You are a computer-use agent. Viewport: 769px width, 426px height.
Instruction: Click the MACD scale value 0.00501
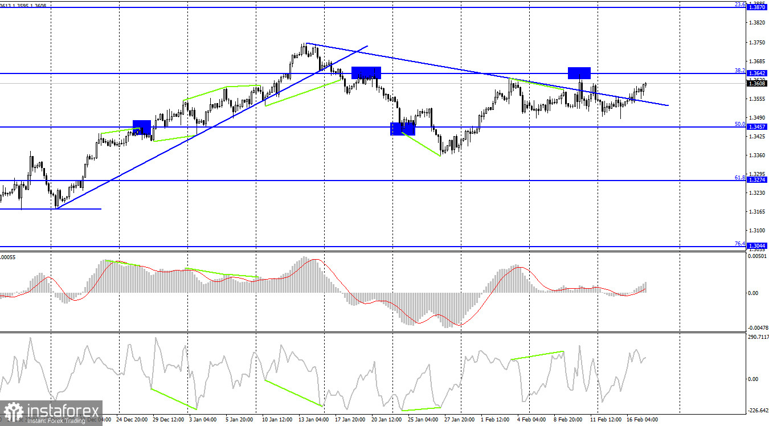coord(758,257)
